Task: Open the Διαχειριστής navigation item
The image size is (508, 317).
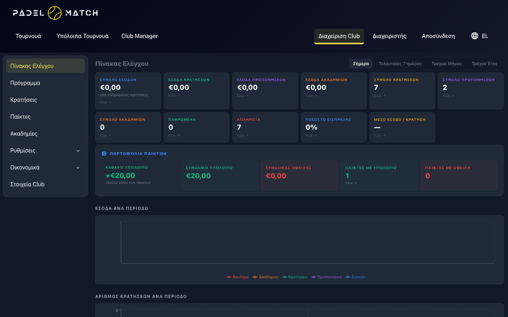Action: (389, 36)
